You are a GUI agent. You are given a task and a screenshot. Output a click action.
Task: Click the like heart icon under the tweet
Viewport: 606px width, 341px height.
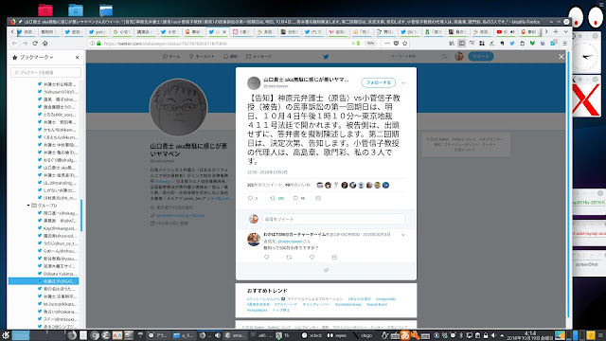[295, 198]
